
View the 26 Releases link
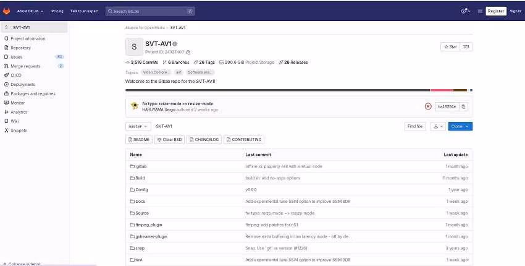click(x=293, y=62)
